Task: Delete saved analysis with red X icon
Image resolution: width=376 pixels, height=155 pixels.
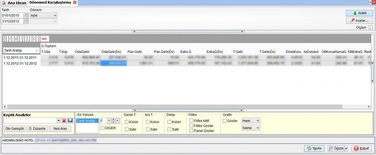Action: click(64, 121)
